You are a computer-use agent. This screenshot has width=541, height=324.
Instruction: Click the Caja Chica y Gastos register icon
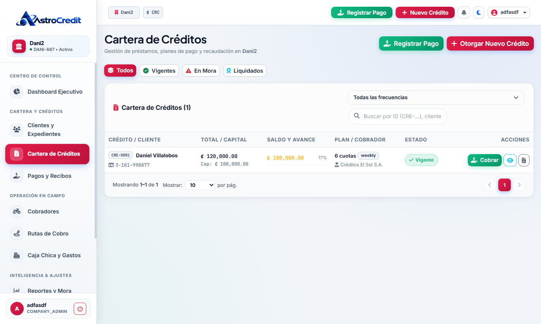(x=17, y=255)
